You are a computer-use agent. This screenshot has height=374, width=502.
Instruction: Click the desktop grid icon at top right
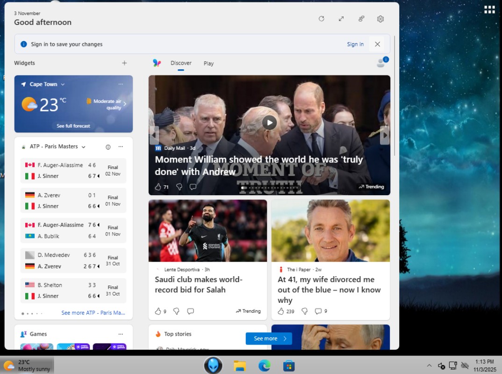[x=489, y=10]
